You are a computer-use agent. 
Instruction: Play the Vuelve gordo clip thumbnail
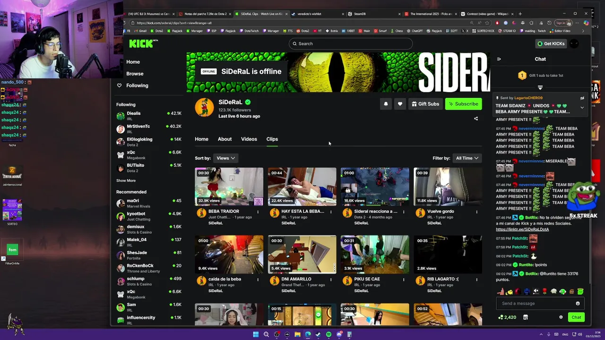coord(448,187)
